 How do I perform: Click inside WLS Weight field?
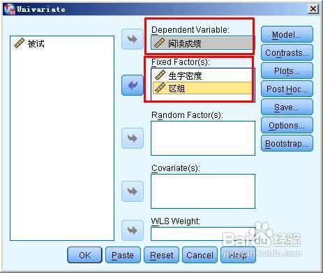203,234
